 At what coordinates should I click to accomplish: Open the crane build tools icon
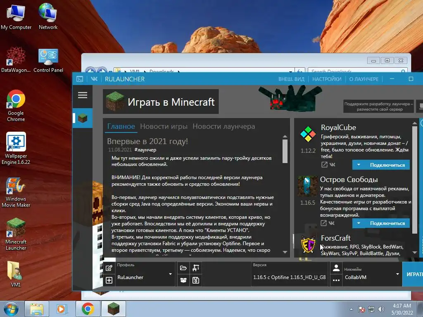pos(196,267)
